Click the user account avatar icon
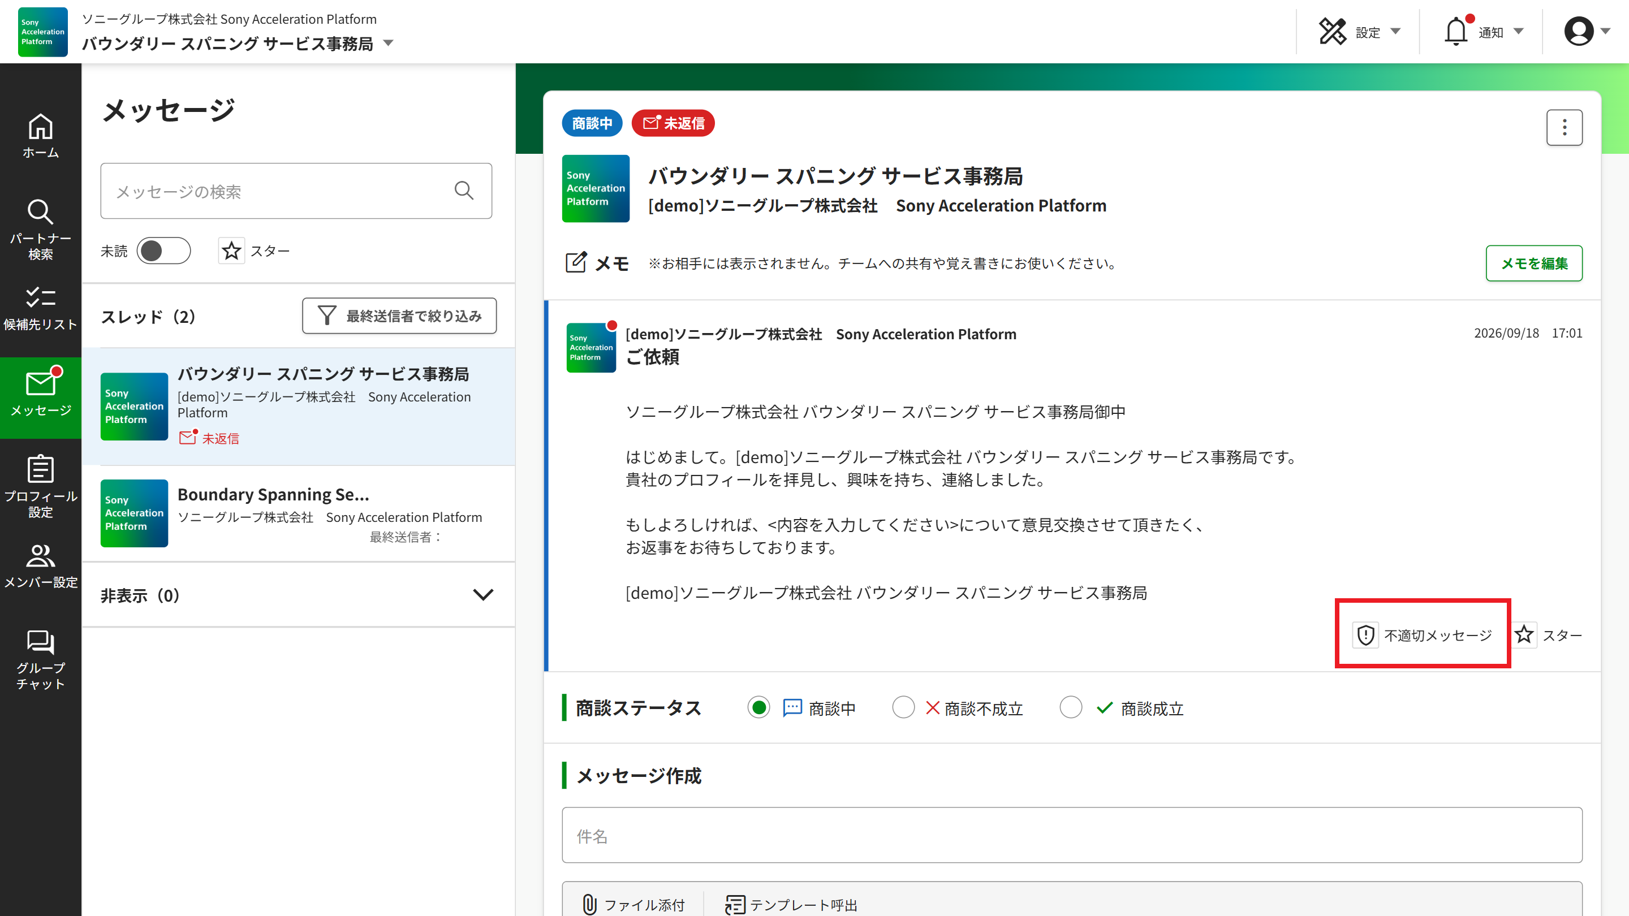 (1579, 32)
